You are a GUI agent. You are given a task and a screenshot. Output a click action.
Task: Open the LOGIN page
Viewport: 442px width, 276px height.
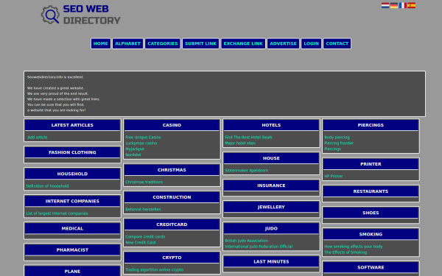[311, 43]
